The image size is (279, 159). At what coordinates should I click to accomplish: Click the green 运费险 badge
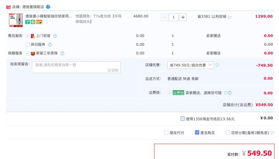[x=178, y=93]
